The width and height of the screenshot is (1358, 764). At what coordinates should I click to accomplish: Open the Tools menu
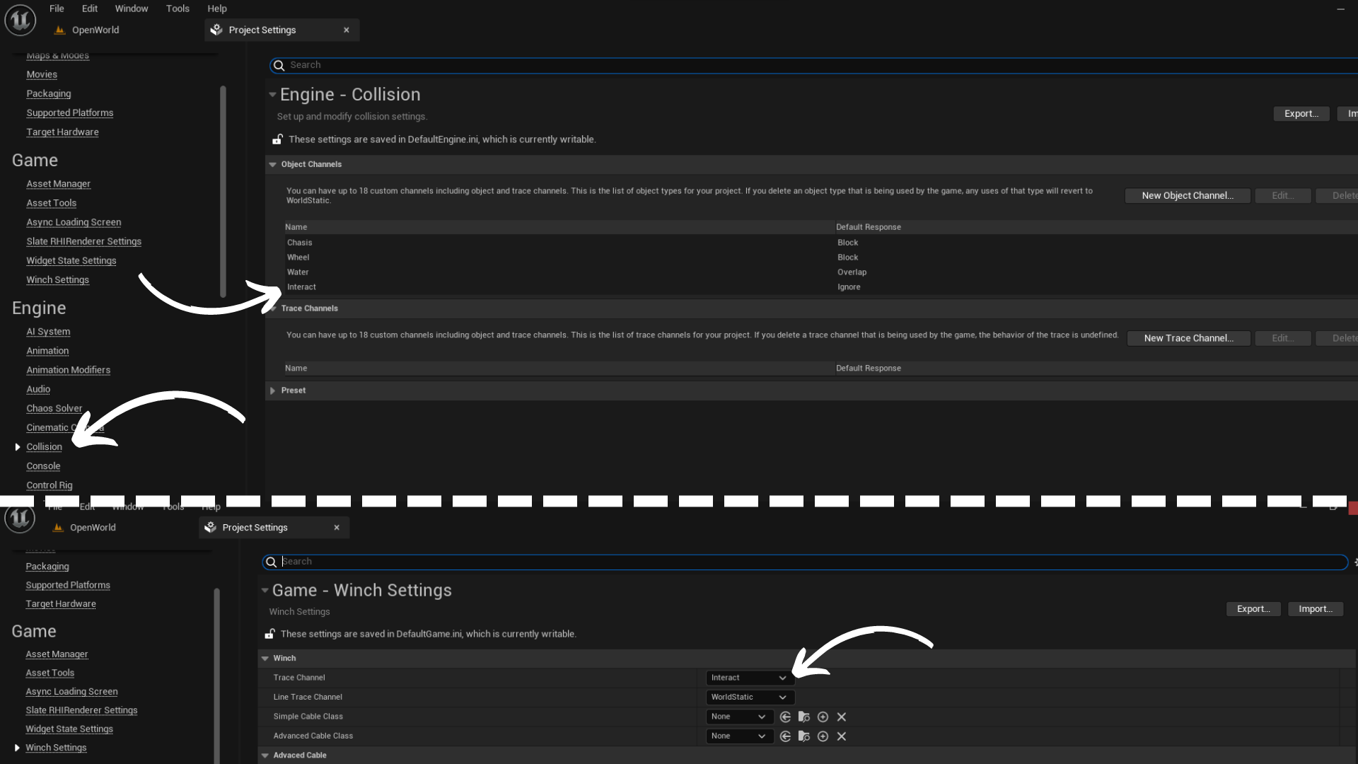coord(178,8)
